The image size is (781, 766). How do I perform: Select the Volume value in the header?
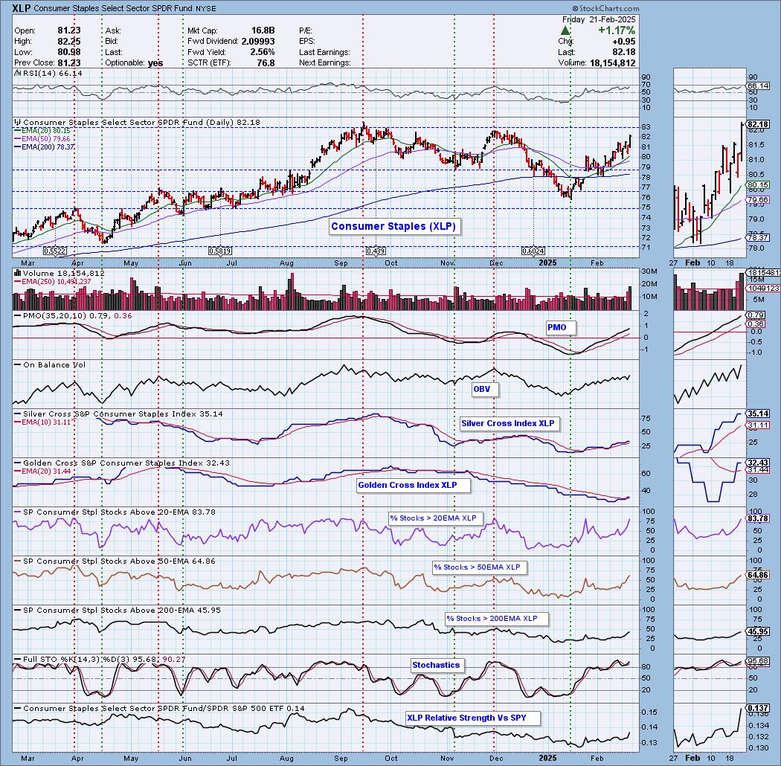(612, 62)
